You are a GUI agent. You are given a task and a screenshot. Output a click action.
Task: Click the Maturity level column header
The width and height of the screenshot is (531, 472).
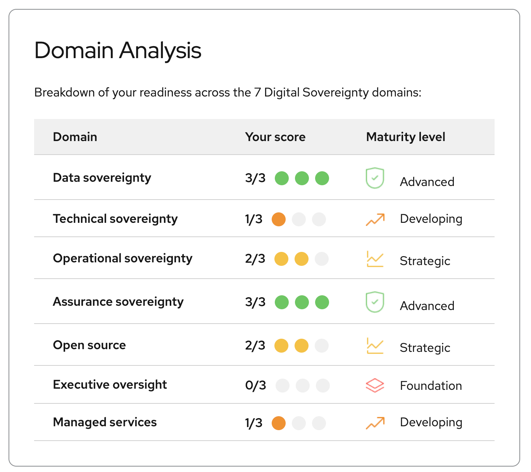(405, 137)
